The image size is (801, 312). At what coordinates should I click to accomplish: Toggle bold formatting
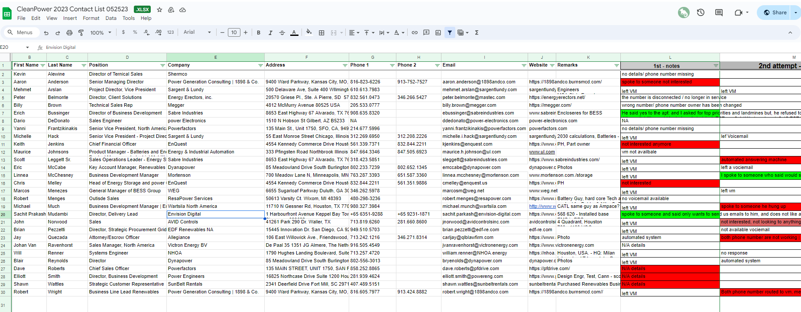(x=259, y=32)
